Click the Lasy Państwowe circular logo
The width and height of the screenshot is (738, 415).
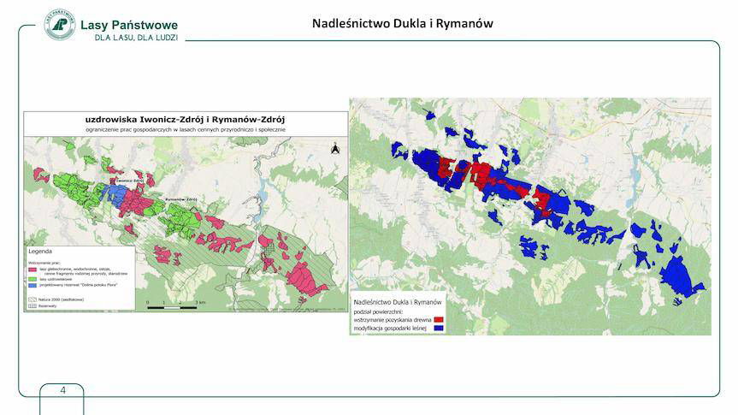[x=59, y=26]
